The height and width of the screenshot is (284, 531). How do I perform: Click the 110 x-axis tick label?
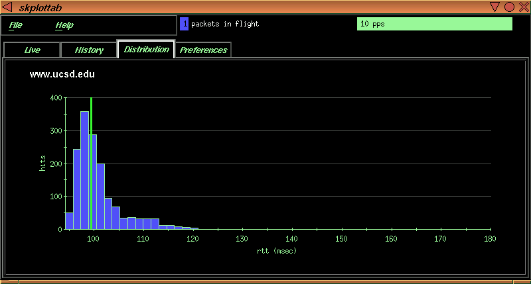click(143, 239)
